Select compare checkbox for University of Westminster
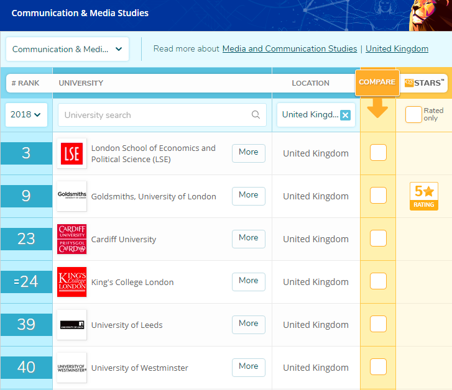 pyautogui.click(x=378, y=367)
